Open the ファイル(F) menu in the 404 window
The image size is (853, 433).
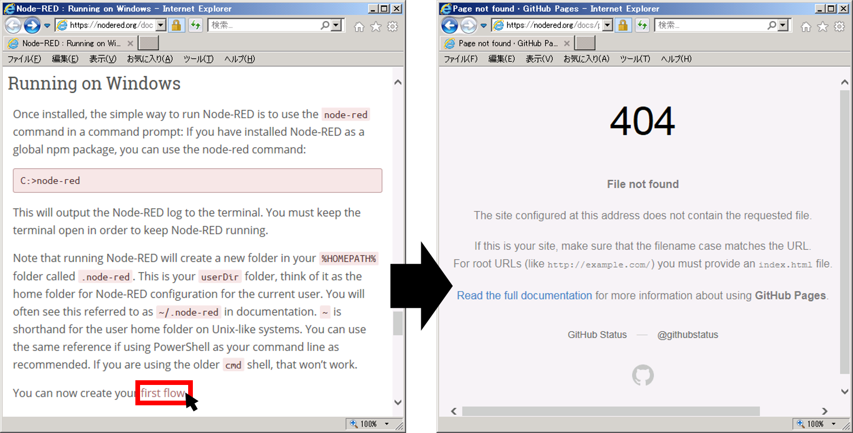460,59
